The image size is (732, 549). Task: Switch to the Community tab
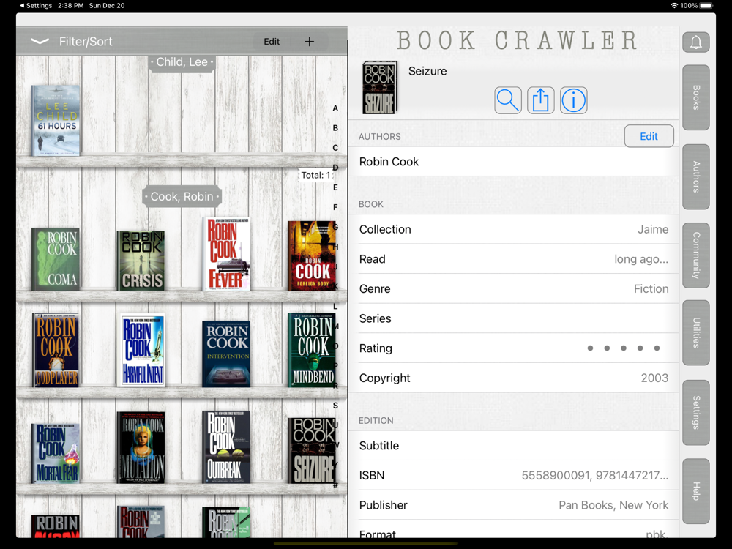pyautogui.click(x=695, y=255)
